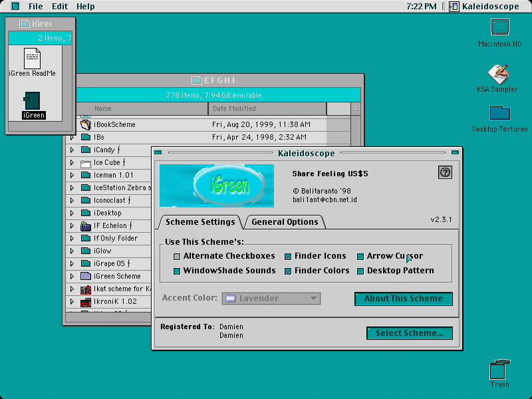This screenshot has width=532, height=399.
Task: Select the iGreen ReadMe document icon
Action: (x=32, y=58)
